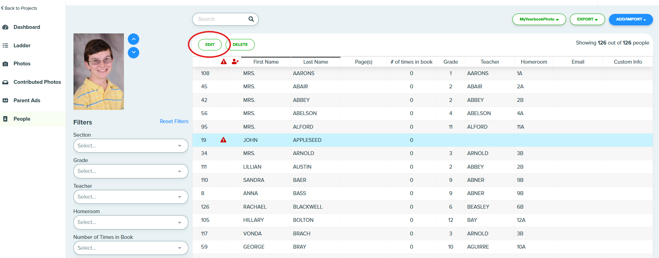Select SANDRA BAER row
Image resolution: width=659 pixels, height=258 pixels.
pos(422,180)
